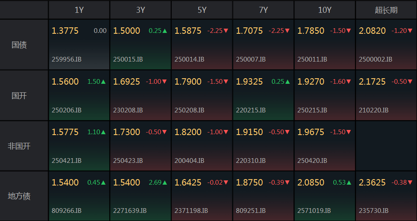Open bond code 2371198.IB

(191, 211)
